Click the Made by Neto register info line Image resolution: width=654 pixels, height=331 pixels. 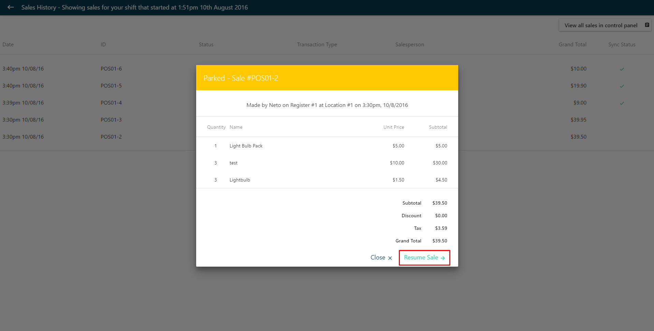[x=327, y=105]
